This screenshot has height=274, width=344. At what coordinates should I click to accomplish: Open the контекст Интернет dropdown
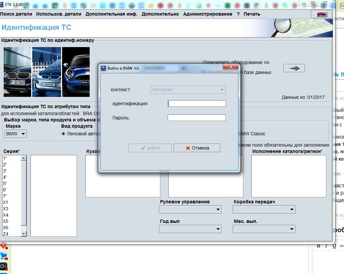point(188,90)
